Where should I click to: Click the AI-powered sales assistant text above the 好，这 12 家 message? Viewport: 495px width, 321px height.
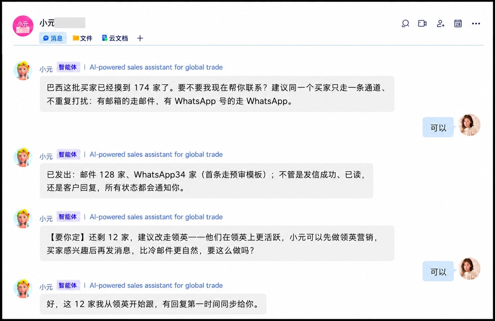[x=156, y=285]
